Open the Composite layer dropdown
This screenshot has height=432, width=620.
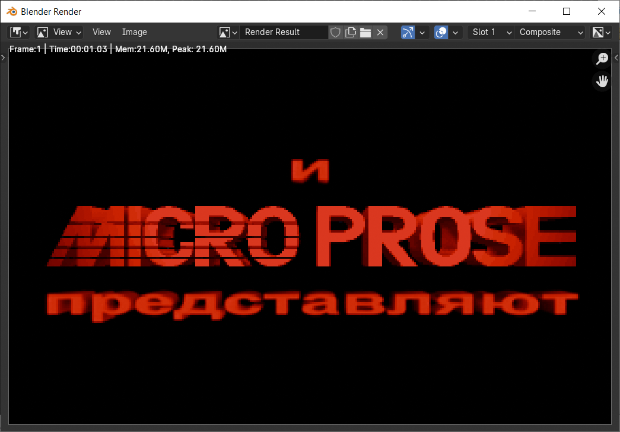point(550,32)
